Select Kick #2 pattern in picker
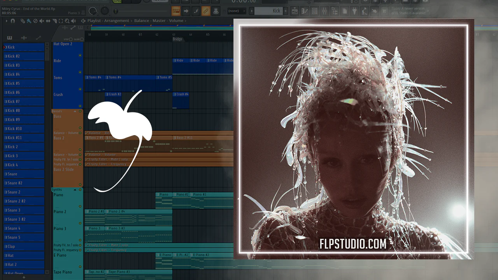This screenshot has height=280, width=498. coord(24,56)
